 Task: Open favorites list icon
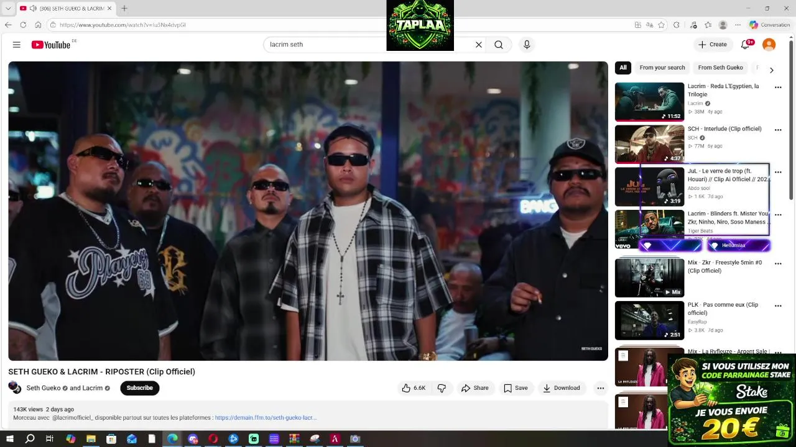tap(708, 25)
